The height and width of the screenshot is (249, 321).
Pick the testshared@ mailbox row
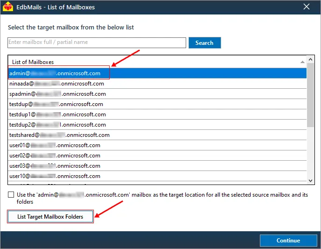pos(157,135)
